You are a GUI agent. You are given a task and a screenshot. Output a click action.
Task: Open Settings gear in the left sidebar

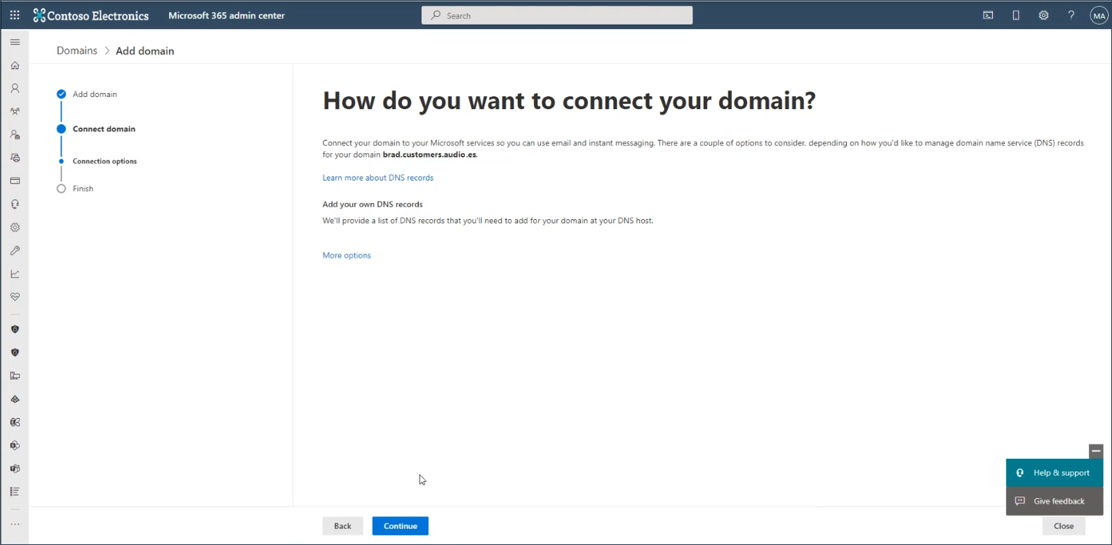(x=15, y=228)
